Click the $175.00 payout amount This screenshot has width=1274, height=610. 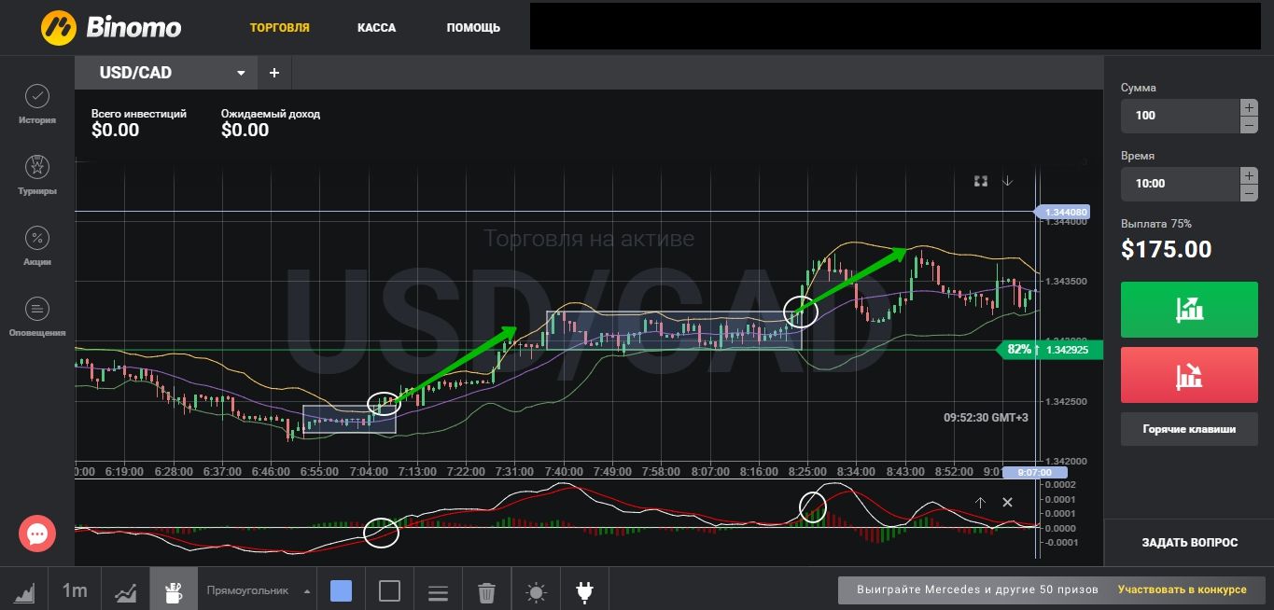pos(1167,250)
